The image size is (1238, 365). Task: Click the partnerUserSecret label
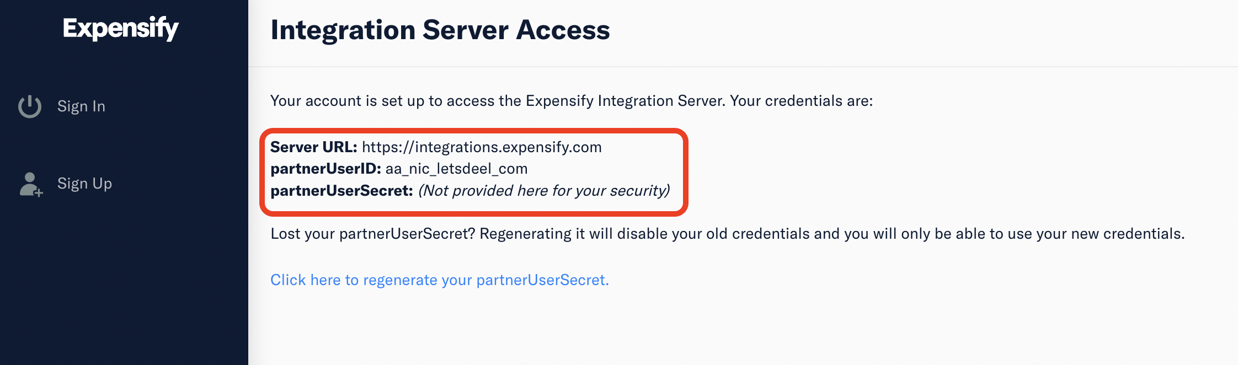[342, 191]
